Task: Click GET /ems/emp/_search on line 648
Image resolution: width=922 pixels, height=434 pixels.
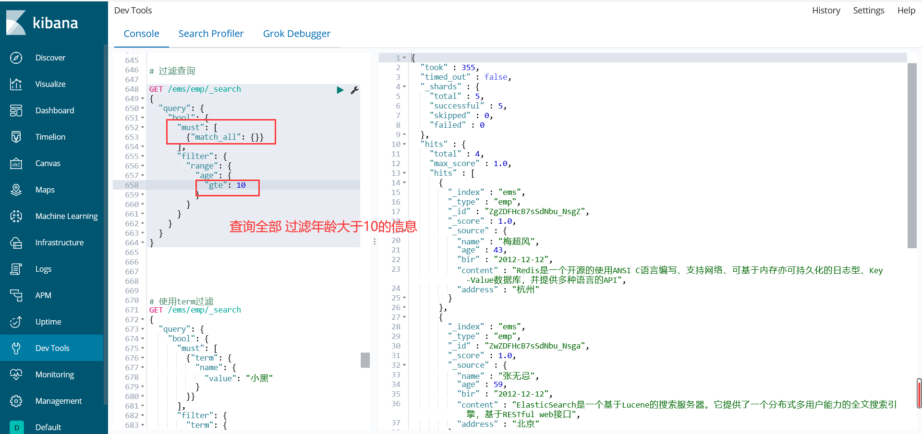Action: [x=195, y=89]
